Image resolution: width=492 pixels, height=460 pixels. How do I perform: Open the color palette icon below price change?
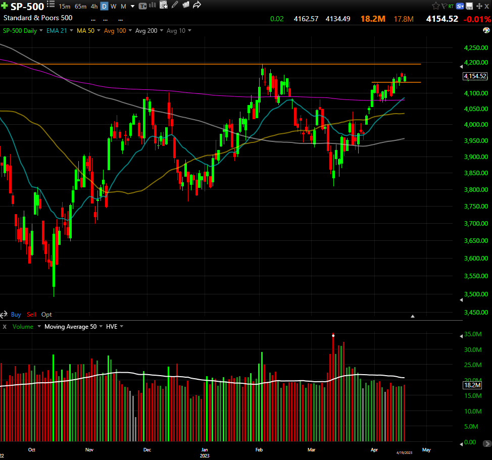click(x=486, y=30)
